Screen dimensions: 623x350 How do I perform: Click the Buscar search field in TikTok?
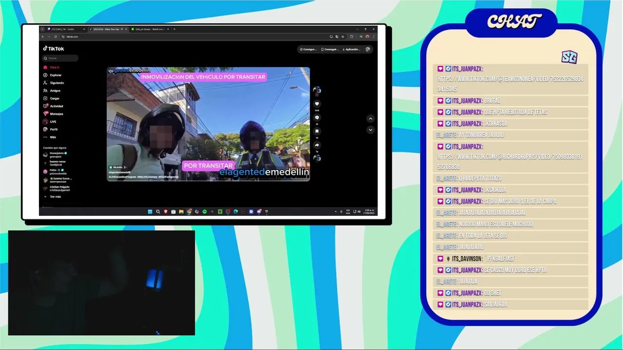[60, 58]
